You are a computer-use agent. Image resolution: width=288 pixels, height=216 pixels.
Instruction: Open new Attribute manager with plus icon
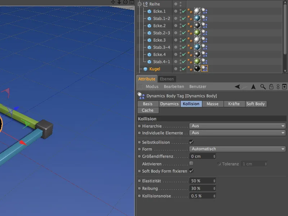tap(284, 87)
